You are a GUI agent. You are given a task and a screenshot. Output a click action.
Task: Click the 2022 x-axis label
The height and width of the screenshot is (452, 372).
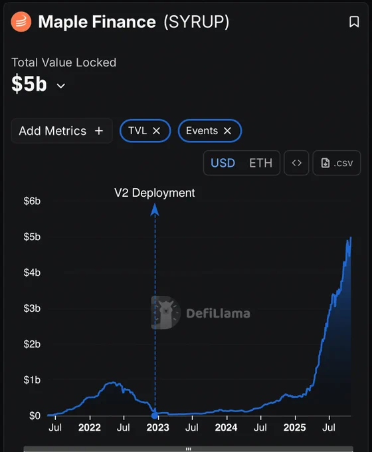pyautogui.click(x=90, y=427)
